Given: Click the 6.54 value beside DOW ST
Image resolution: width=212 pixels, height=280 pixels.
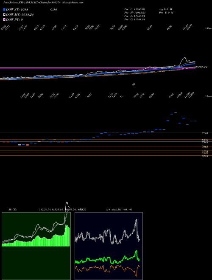Looking at the screenshot, I should coord(53,9).
